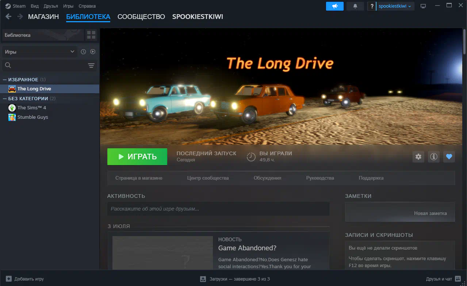Open the Steam menu
Viewport: 467px width, 286px height.
(x=19, y=6)
